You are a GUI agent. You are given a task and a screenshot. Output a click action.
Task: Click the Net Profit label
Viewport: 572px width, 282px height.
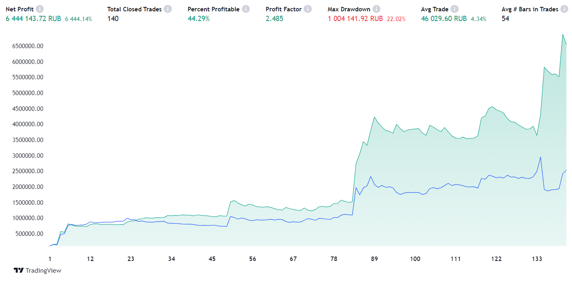click(19, 9)
